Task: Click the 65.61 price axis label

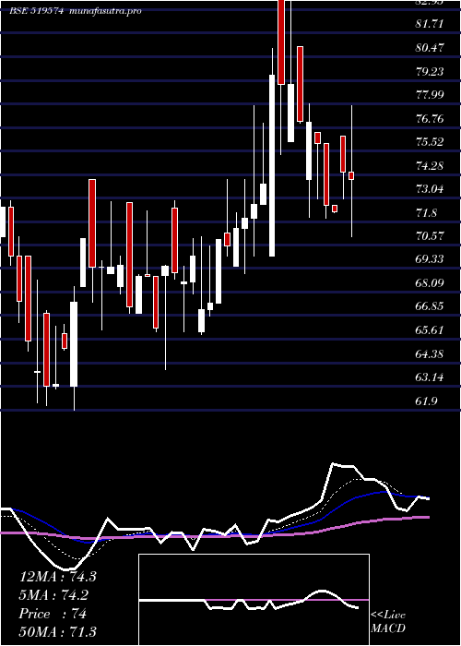Action: tap(430, 330)
